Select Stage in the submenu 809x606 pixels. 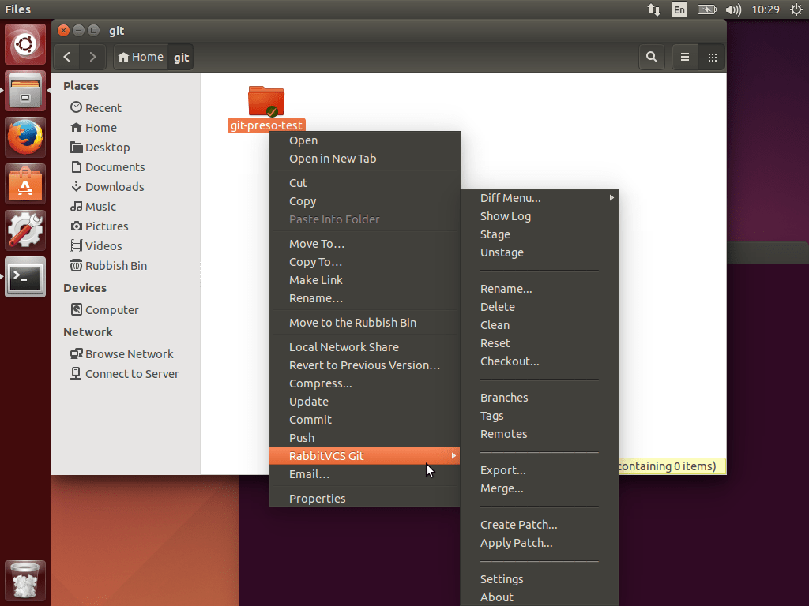pos(540,234)
